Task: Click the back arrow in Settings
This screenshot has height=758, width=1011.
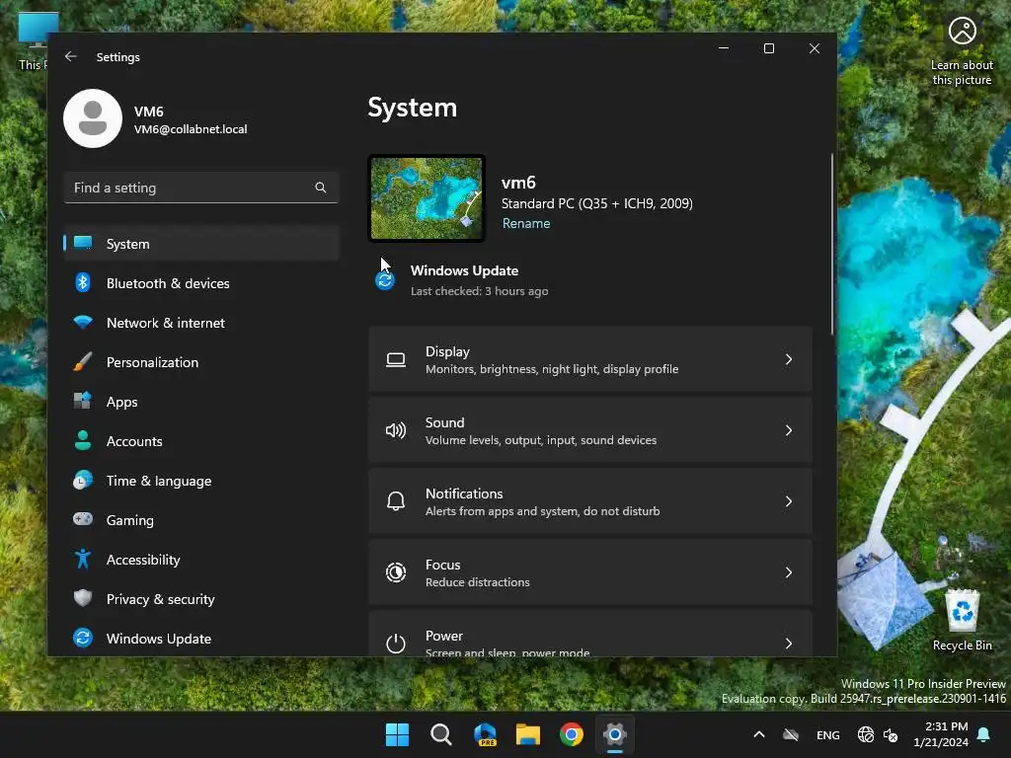Action: 71,56
